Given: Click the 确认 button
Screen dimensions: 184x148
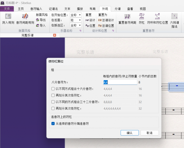Looking at the screenshot, I should (x=130, y=133).
